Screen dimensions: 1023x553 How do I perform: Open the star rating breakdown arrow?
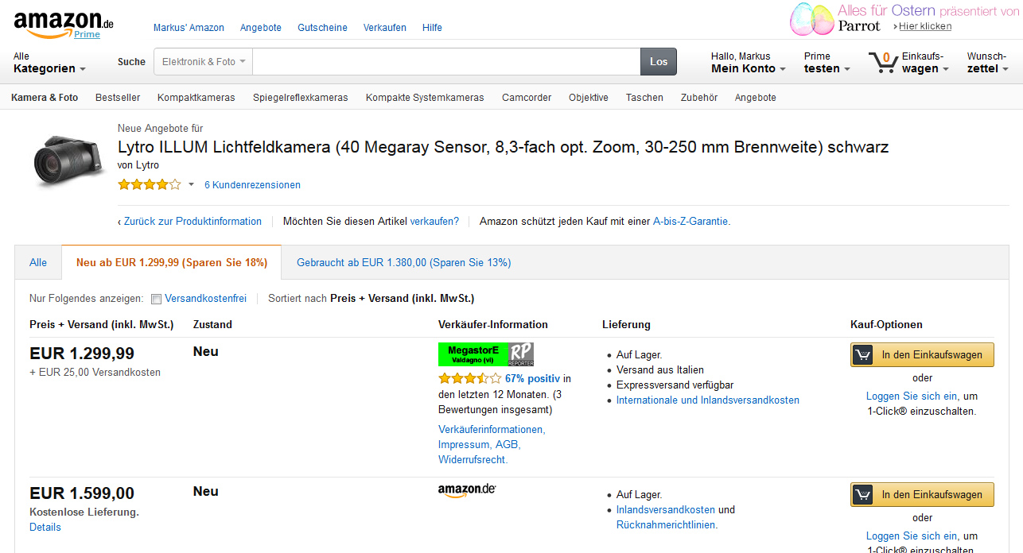tap(191, 185)
